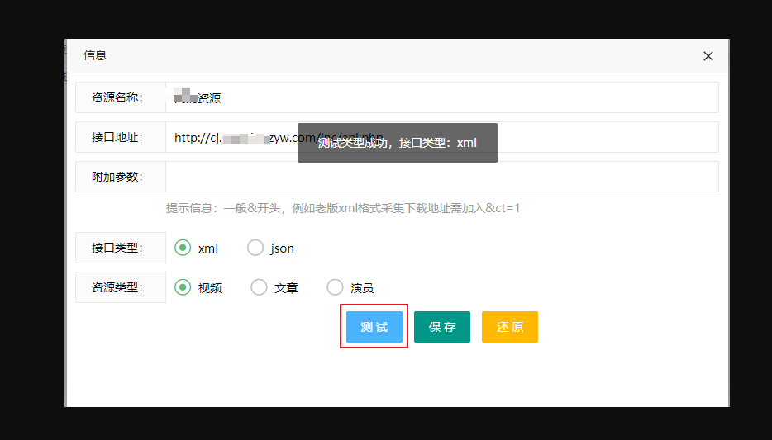Viewport: 772px width, 440px height.
Task: Click the 提示信息 hint text
Action: [x=343, y=208]
